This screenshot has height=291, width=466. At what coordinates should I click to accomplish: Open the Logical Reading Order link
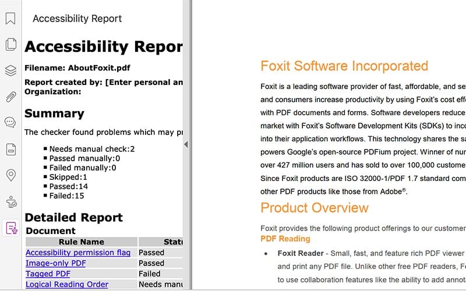point(67,284)
